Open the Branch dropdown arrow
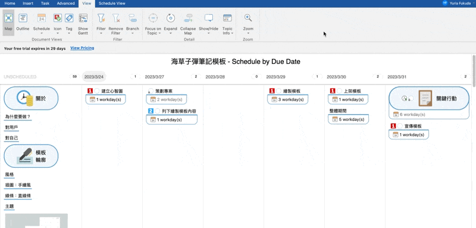 [x=132, y=33]
